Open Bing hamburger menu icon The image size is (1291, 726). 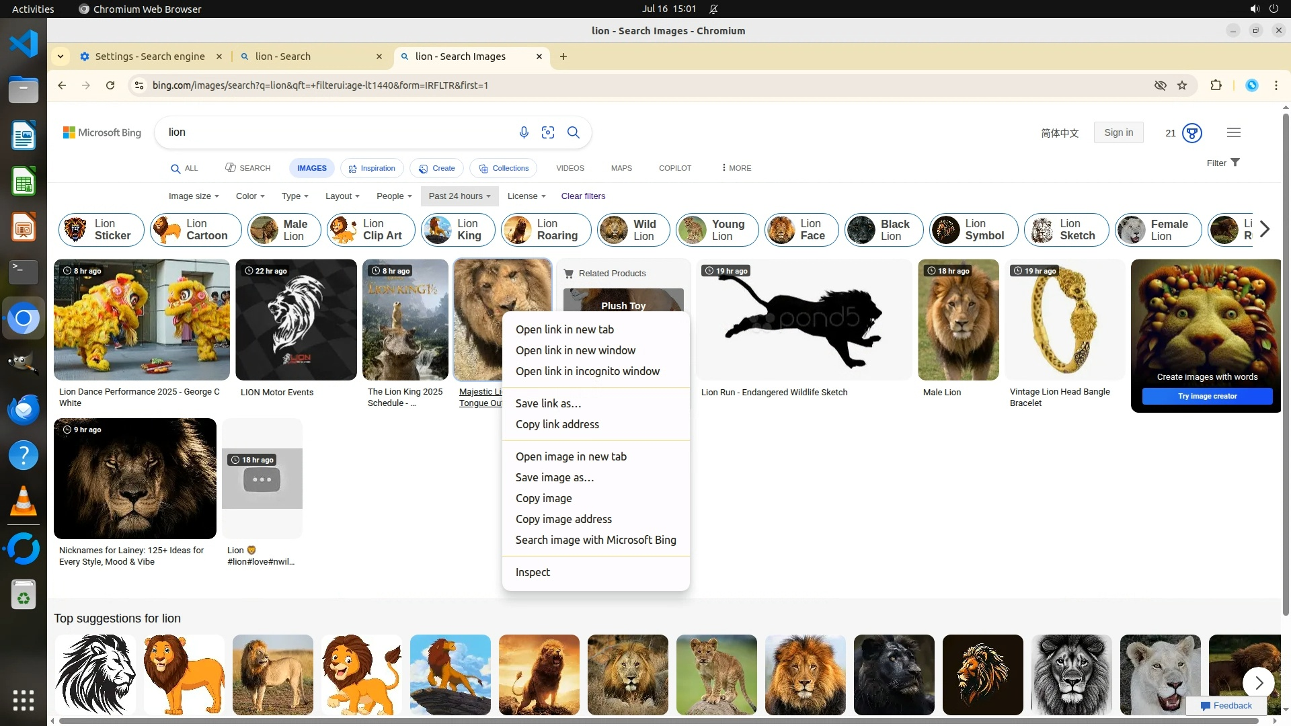pos(1233,133)
